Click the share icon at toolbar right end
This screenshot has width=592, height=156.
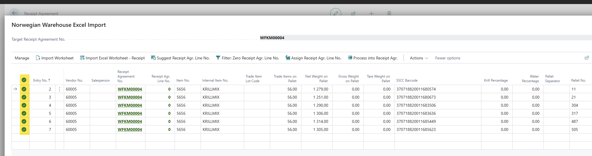(x=587, y=58)
